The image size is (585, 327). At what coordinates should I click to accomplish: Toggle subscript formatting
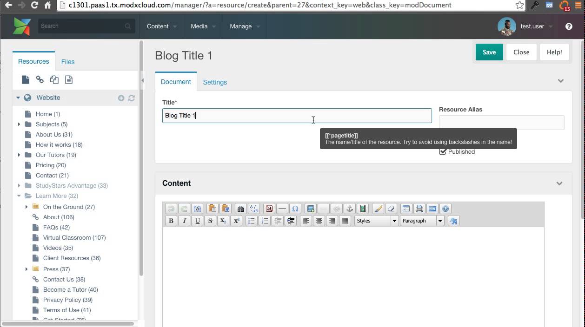(x=223, y=221)
